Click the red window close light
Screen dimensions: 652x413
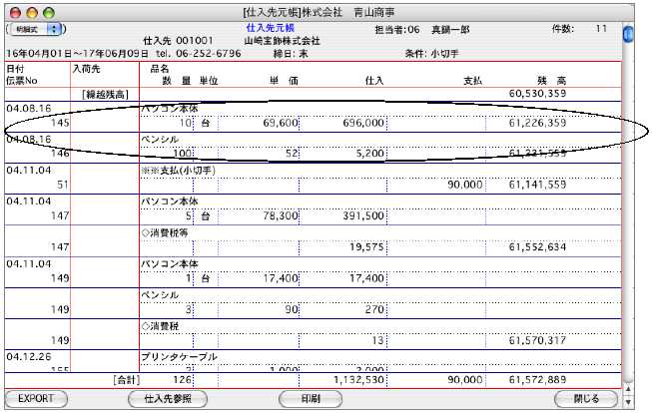click(13, 9)
